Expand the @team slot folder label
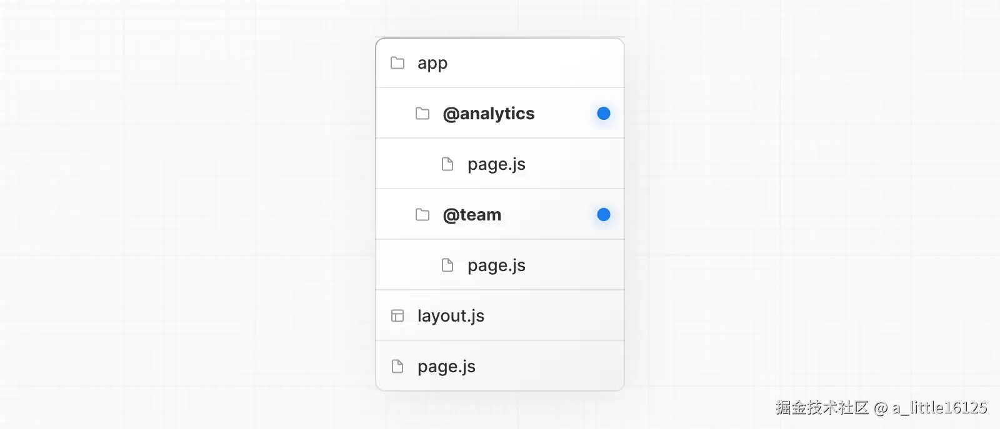Viewport: 1000px width, 429px height. click(x=472, y=215)
